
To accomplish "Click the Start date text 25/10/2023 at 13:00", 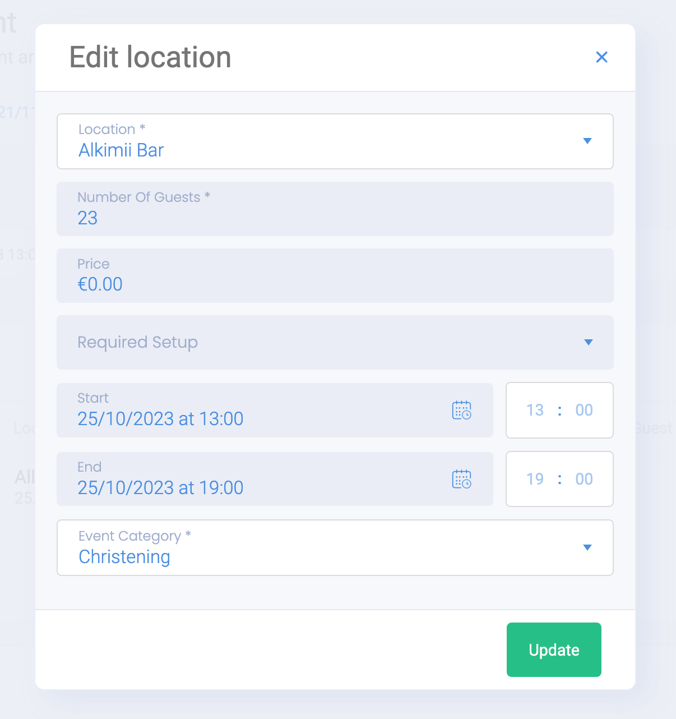I will (x=160, y=419).
